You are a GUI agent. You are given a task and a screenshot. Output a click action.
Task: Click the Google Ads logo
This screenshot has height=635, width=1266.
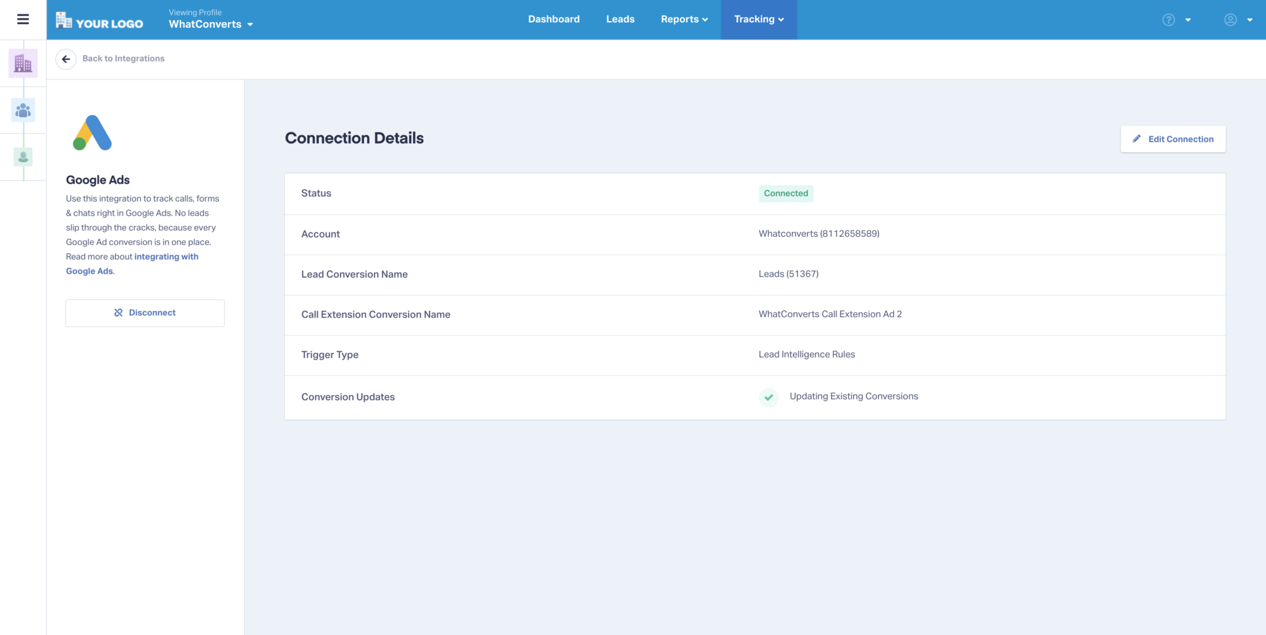pyautogui.click(x=93, y=133)
